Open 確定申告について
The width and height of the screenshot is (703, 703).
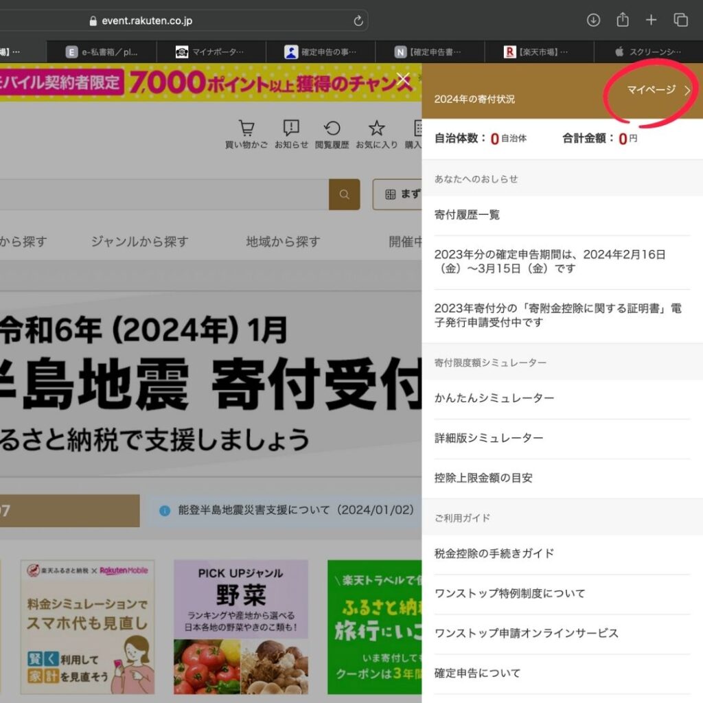[x=562, y=673]
